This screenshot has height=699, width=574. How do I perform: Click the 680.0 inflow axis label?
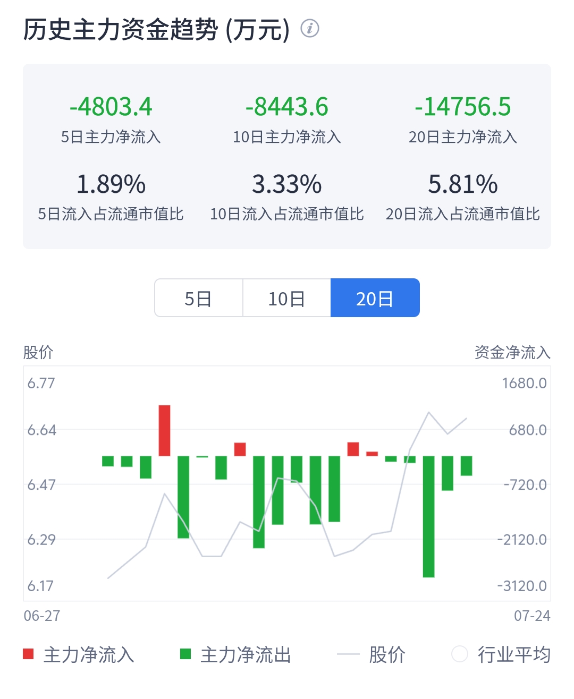[x=528, y=430]
